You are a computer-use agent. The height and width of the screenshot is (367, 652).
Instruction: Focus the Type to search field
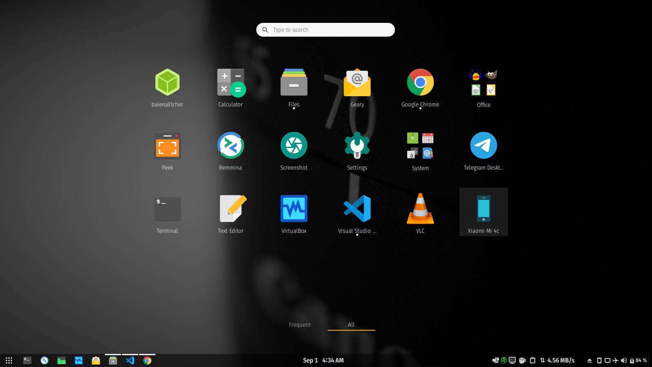click(326, 30)
